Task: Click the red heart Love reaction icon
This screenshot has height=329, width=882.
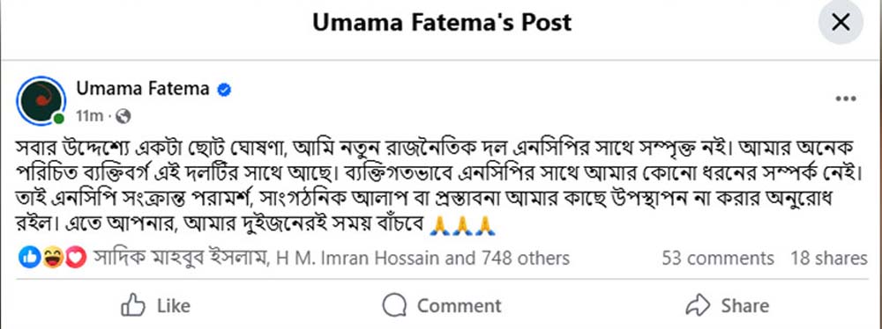Action: pos(76,258)
